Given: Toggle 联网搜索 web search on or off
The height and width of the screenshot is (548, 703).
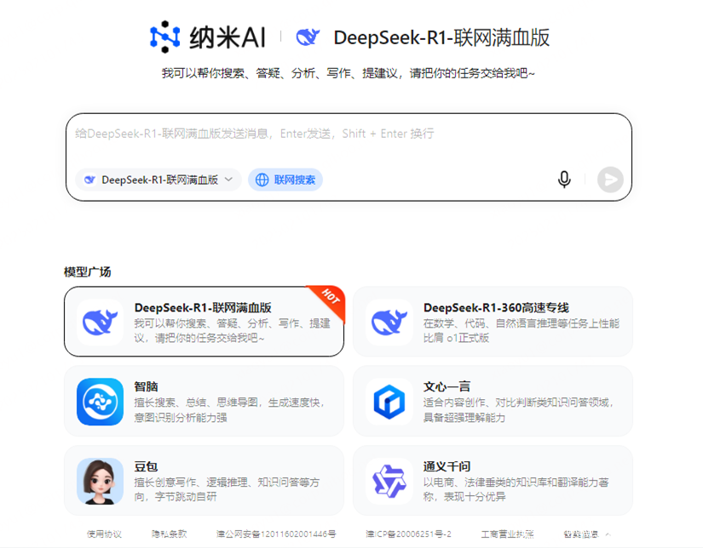Looking at the screenshot, I should click(285, 180).
